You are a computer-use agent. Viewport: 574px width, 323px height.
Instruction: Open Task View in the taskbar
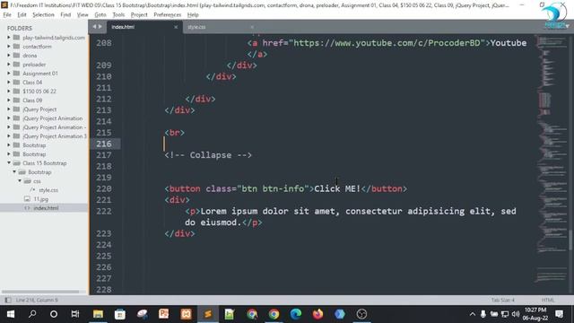pos(75,314)
